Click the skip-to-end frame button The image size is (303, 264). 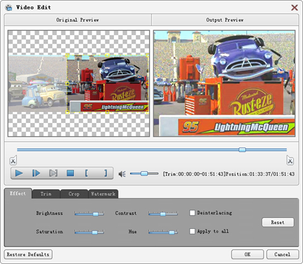[53, 173]
